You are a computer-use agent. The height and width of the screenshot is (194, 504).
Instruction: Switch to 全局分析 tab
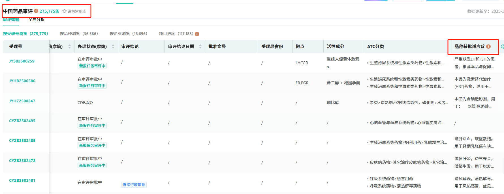pos(36,20)
